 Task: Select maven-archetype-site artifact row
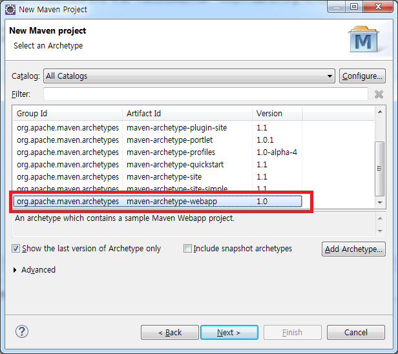pos(158,177)
